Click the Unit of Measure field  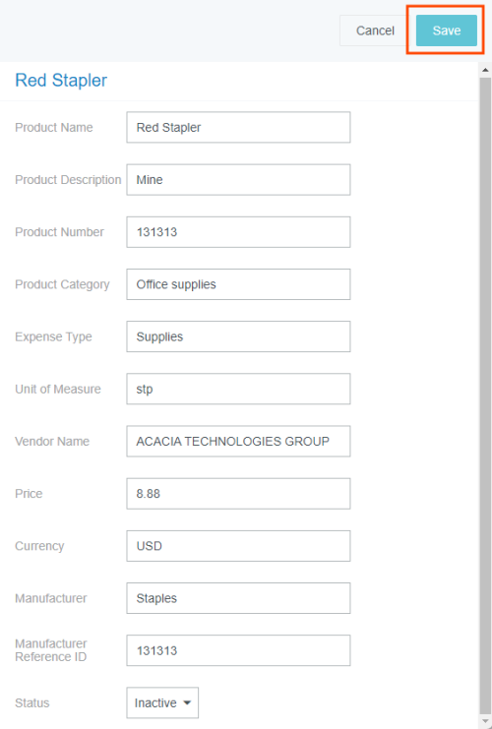point(238,389)
